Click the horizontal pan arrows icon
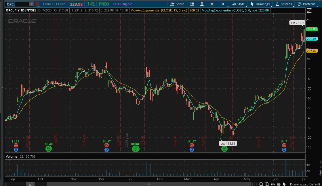This screenshot has height=186, width=322. pyautogui.click(x=273, y=184)
